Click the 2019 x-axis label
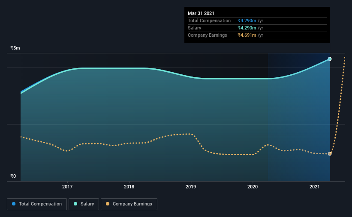Image resolution: width=352 pixels, height=217 pixels. [191, 187]
